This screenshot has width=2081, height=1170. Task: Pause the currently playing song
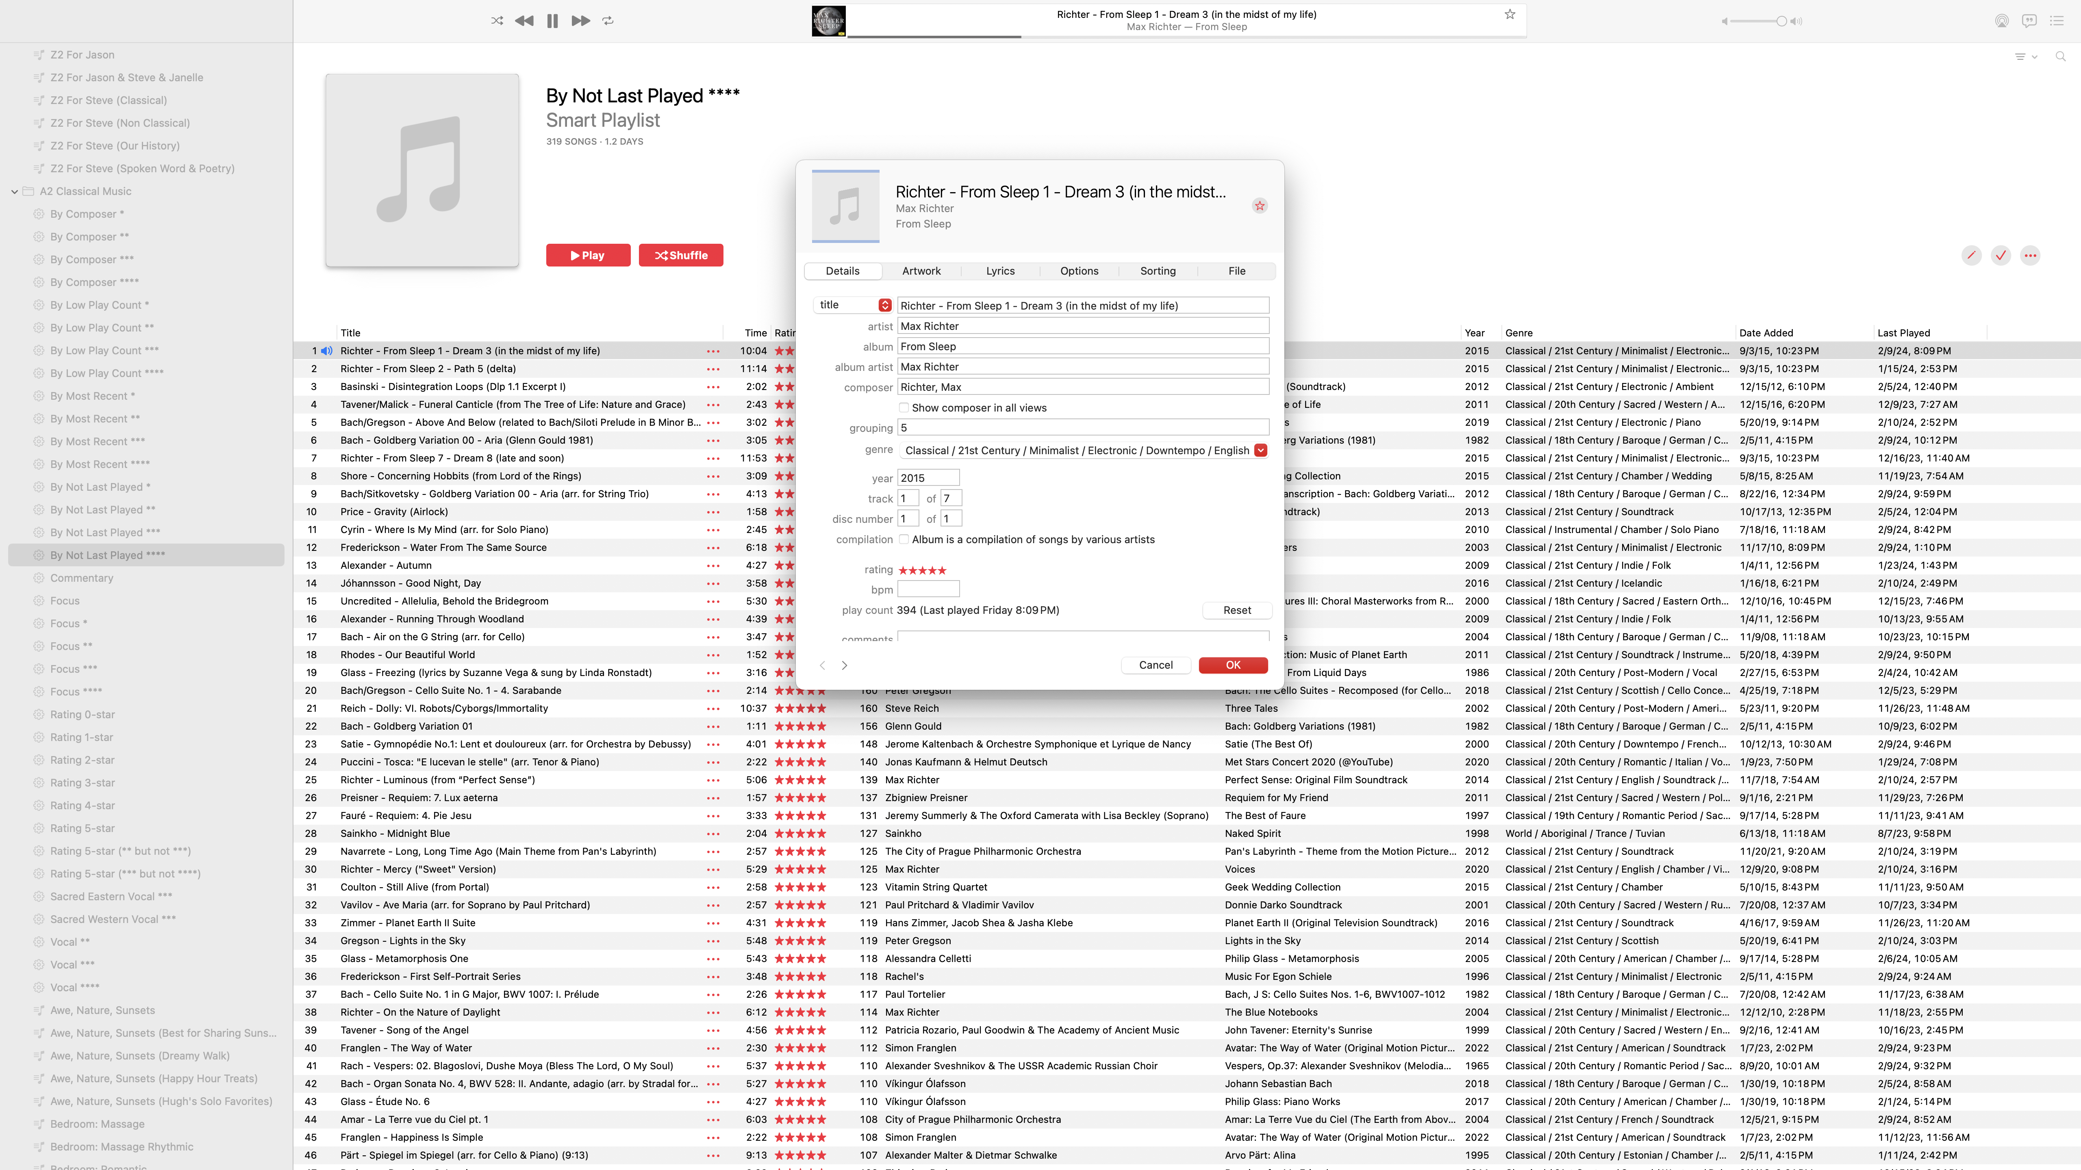[553, 21]
